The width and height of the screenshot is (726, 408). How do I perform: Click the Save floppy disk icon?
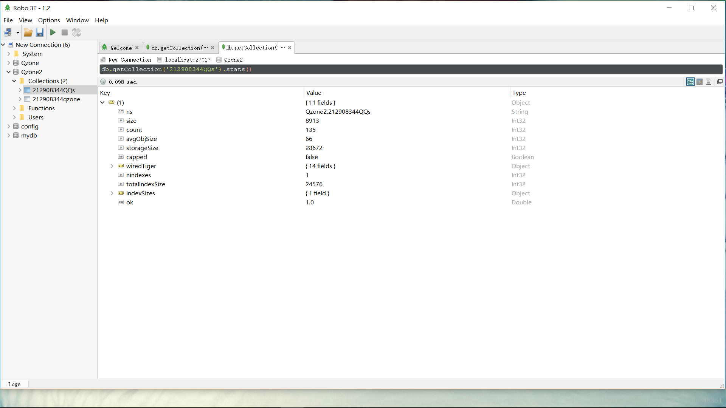[x=40, y=32]
